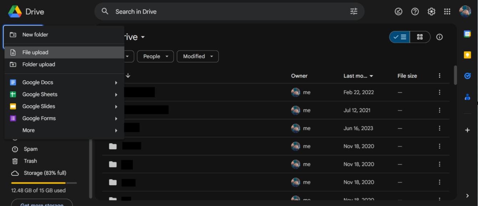Viewport: 478px width, 206px height.
Task: Click the 12.48 GB of 15 GB used text
Action: tap(38, 190)
